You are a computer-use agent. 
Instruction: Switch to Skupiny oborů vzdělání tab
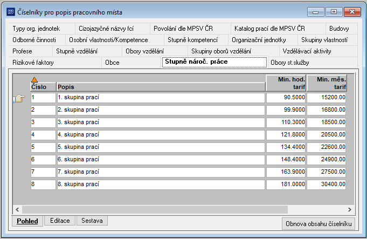233,51
